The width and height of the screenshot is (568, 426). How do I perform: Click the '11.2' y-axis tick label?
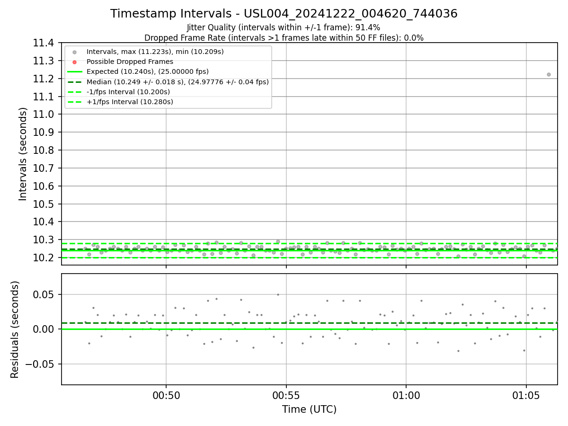tap(43, 79)
